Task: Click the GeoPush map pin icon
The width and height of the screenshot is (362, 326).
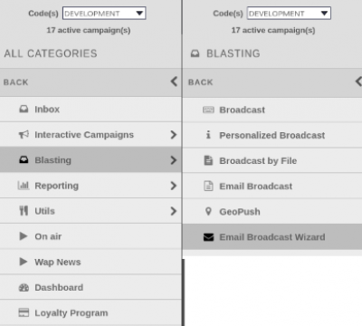Action: click(208, 211)
